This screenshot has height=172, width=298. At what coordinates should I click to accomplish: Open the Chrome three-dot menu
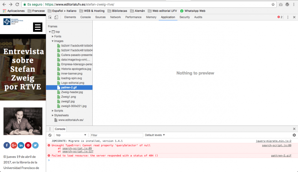coord(294,4)
